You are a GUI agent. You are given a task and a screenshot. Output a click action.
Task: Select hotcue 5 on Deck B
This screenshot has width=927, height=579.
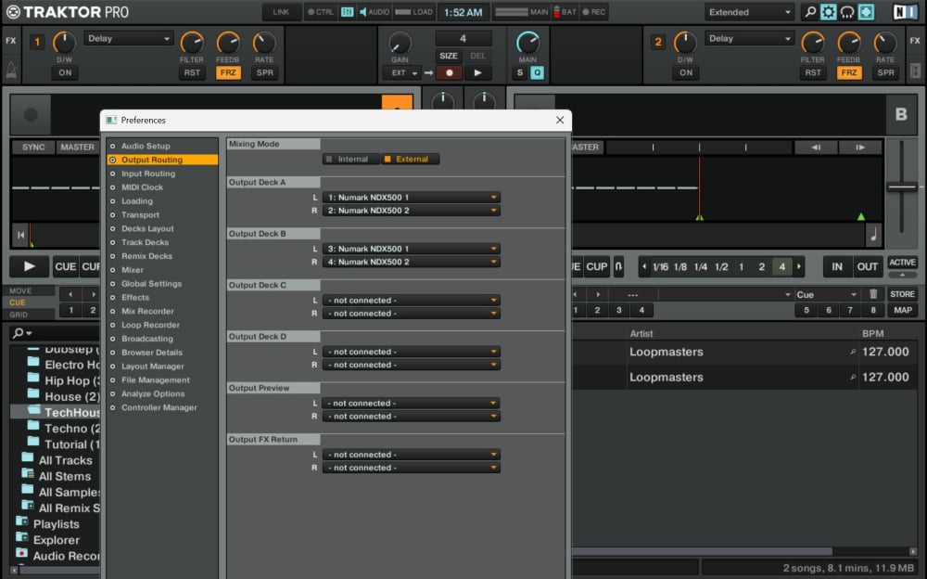tap(806, 310)
